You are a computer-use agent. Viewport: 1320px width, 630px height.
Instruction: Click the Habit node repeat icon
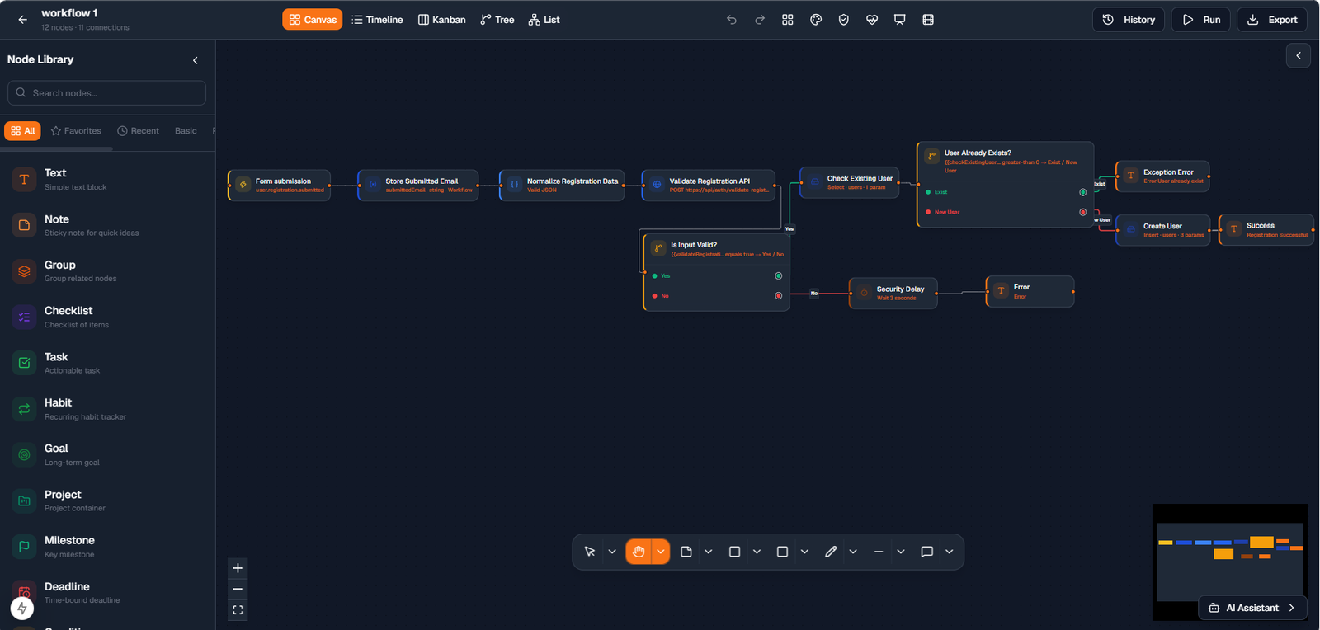(x=24, y=409)
